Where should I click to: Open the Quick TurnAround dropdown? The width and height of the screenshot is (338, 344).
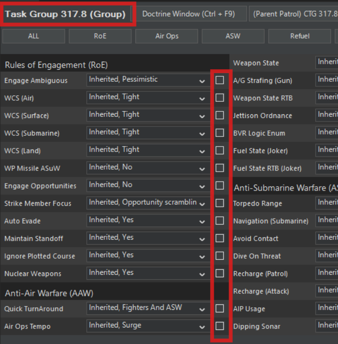(148, 308)
